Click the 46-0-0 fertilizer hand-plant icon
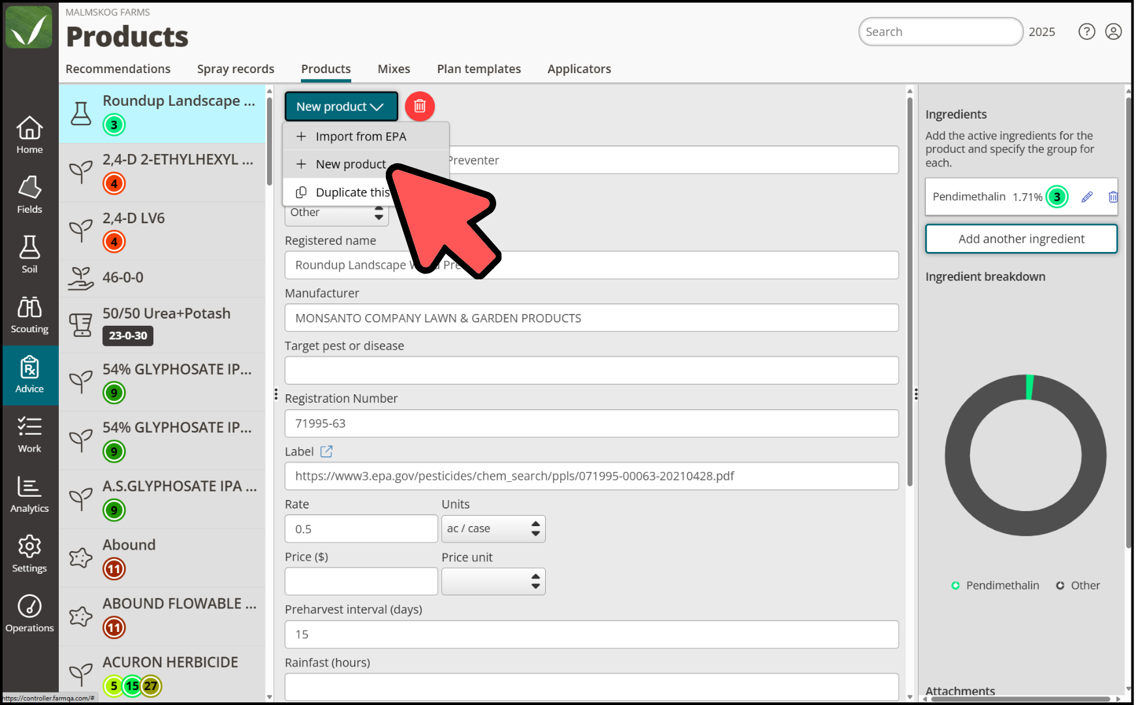 coord(81,278)
